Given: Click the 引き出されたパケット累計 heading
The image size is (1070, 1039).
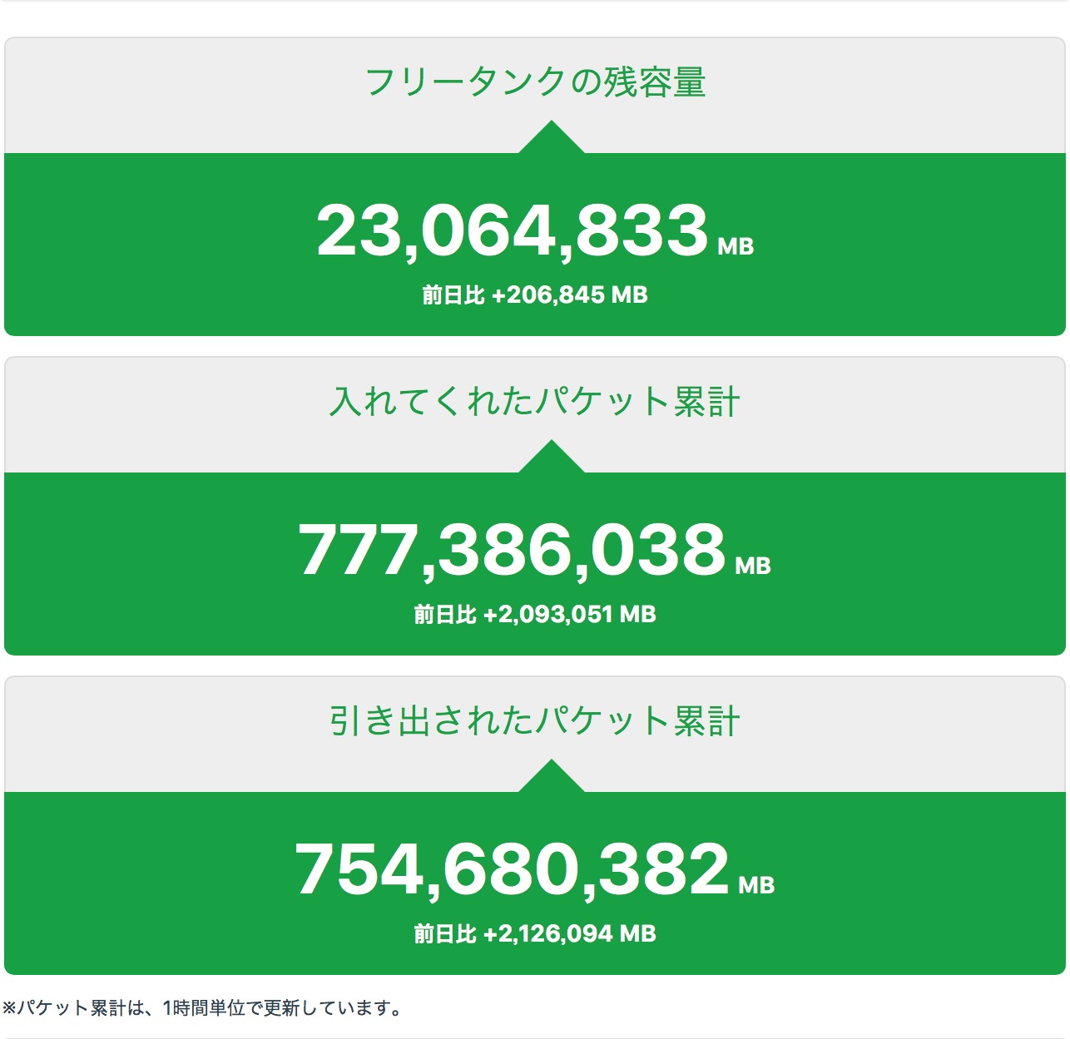Looking at the screenshot, I should point(535,721).
